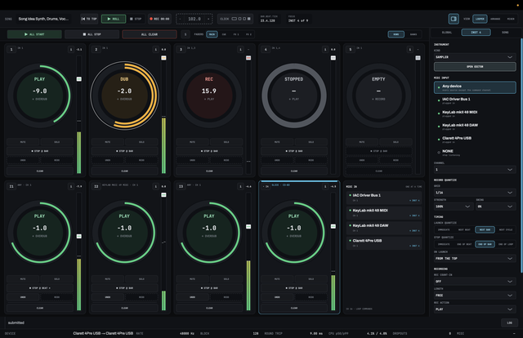The image size is (523, 338).
Task: Select the MAIN faders tab
Action: pos(212,34)
